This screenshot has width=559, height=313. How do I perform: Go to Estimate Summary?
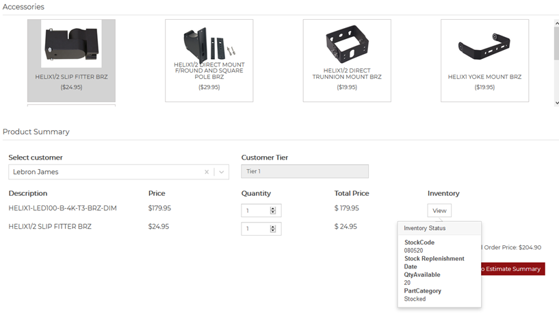[x=512, y=269]
